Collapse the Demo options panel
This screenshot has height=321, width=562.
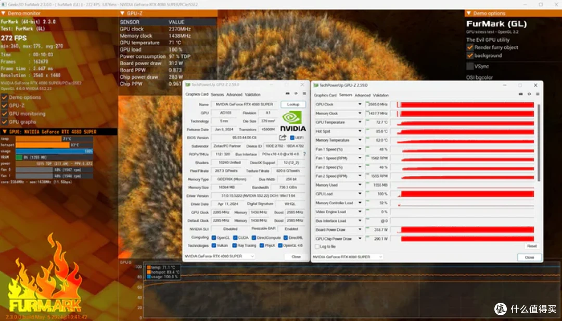coord(468,13)
